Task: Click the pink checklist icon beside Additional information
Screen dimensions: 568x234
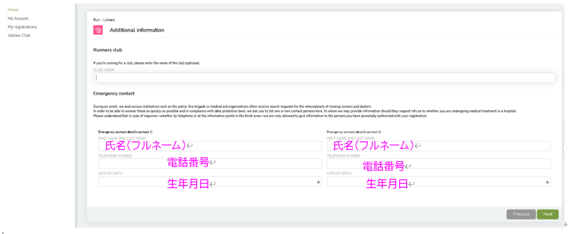Action: (98, 30)
